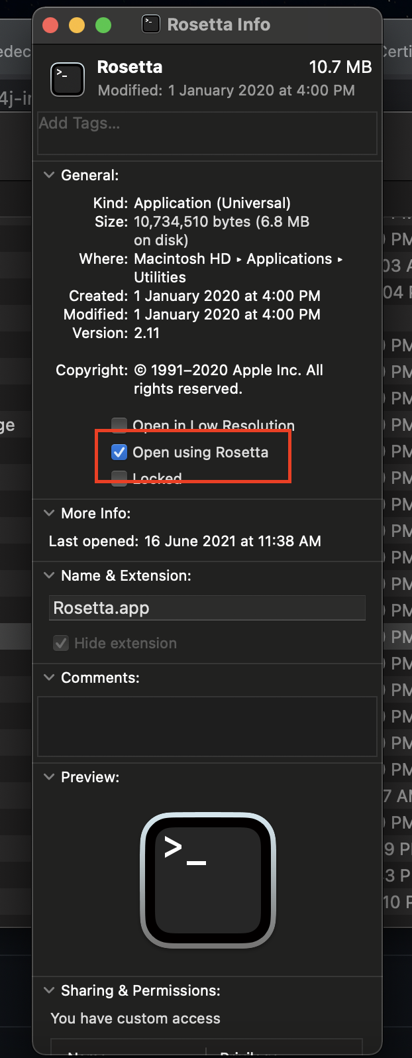Uncheck Open using Rosetta
Screen dimensions: 412x1058
click(x=119, y=452)
